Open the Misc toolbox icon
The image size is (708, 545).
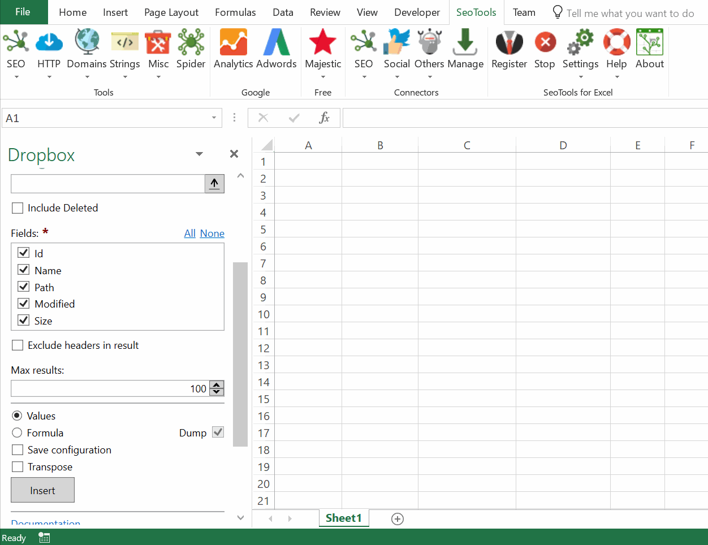[158, 42]
